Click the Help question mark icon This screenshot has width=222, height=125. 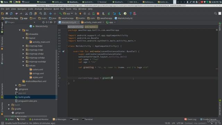(130, 14)
